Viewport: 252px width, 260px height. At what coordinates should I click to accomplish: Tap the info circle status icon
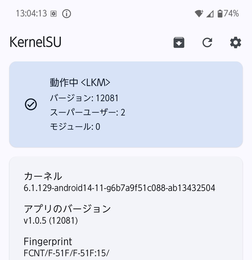tap(66, 14)
